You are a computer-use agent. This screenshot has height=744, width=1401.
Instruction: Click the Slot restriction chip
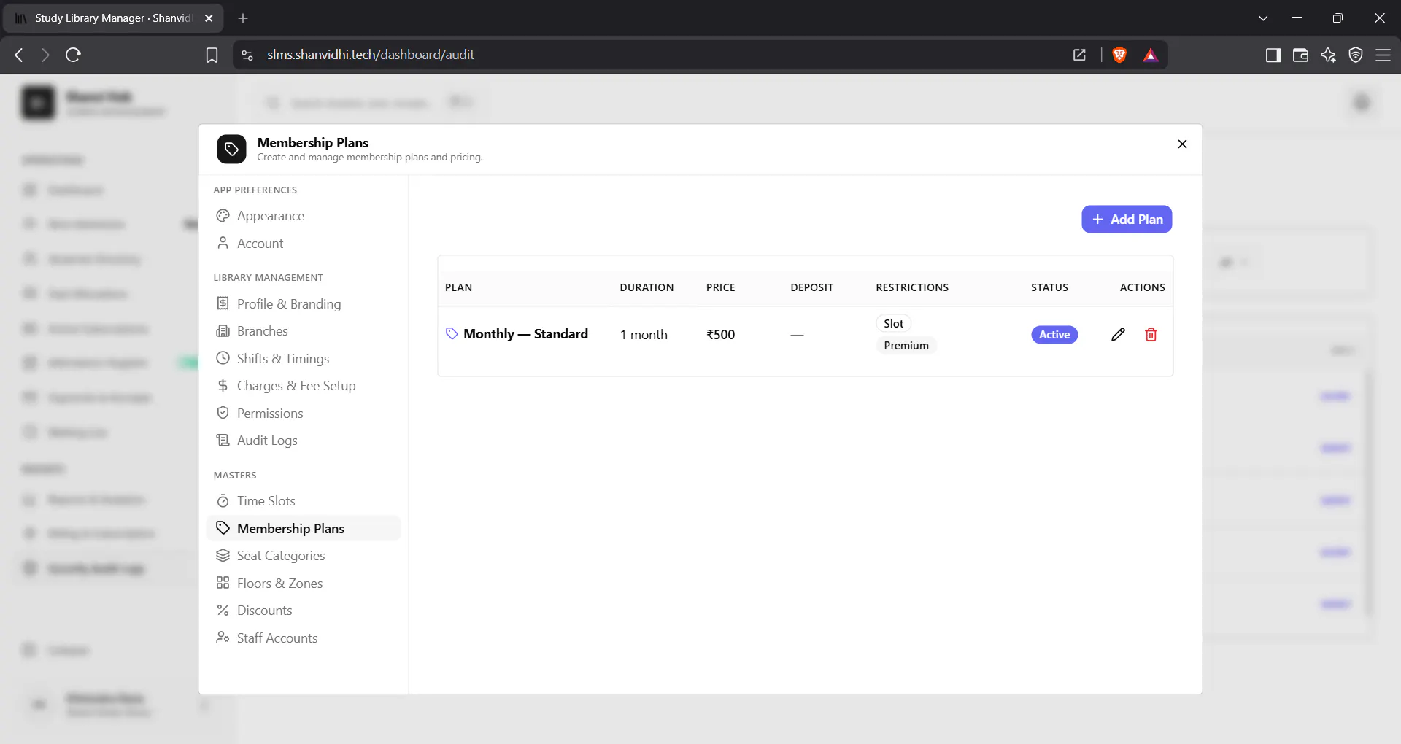click(x=893, y=324)
